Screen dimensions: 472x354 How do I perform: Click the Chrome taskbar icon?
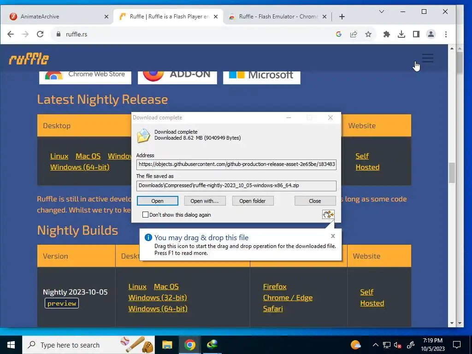point(189,345)
